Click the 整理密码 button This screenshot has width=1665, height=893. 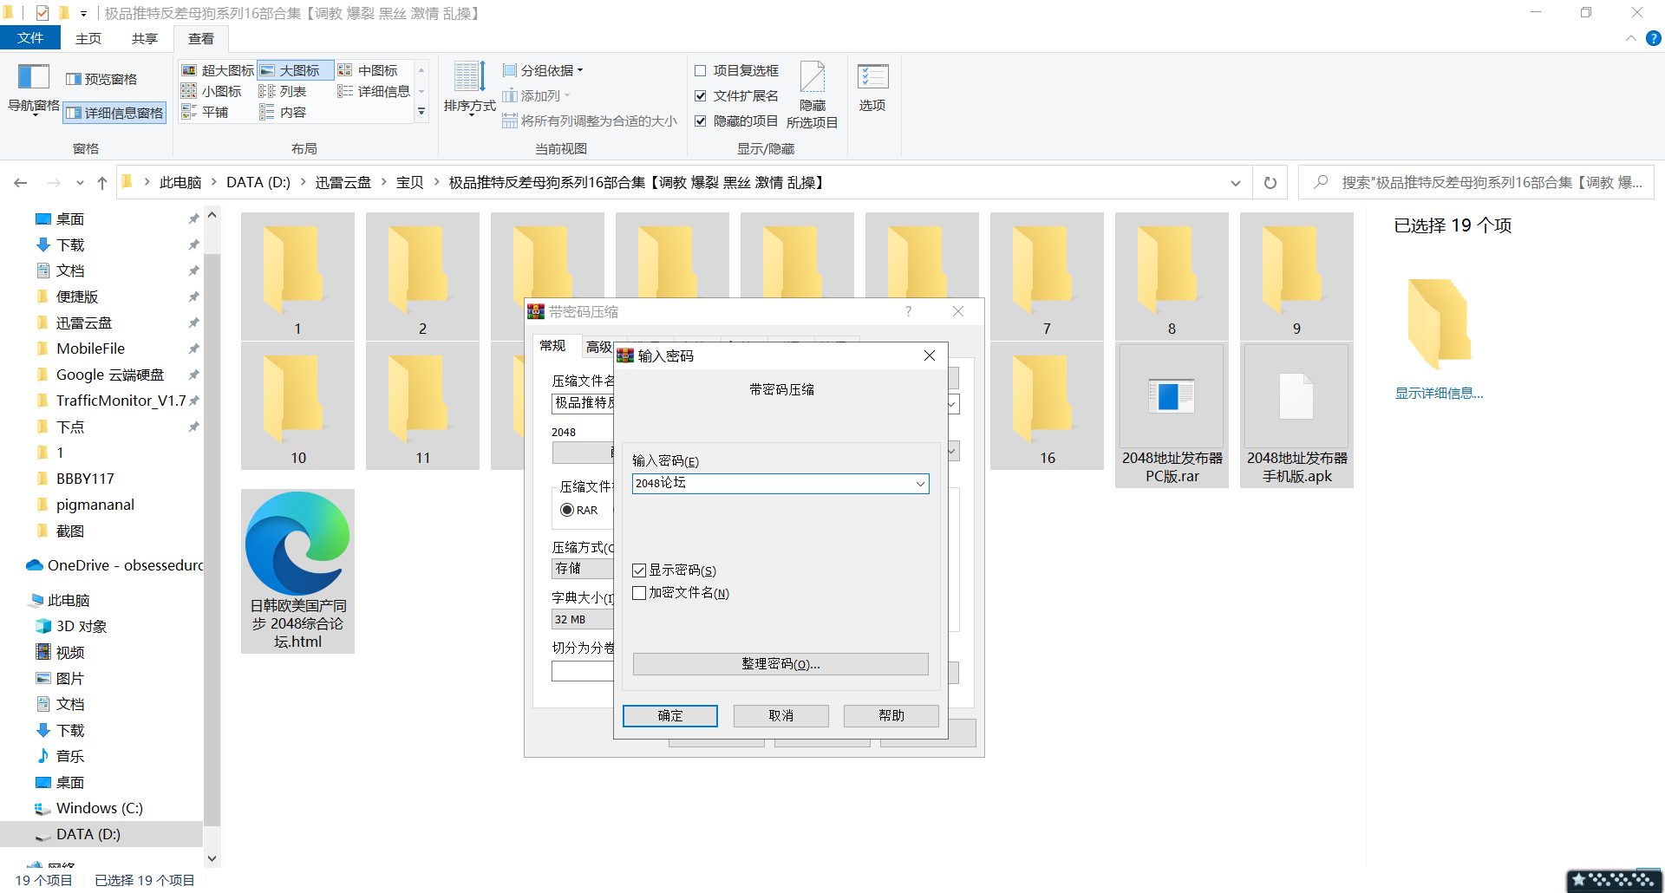pyautogui.click(x=780, y=664)
